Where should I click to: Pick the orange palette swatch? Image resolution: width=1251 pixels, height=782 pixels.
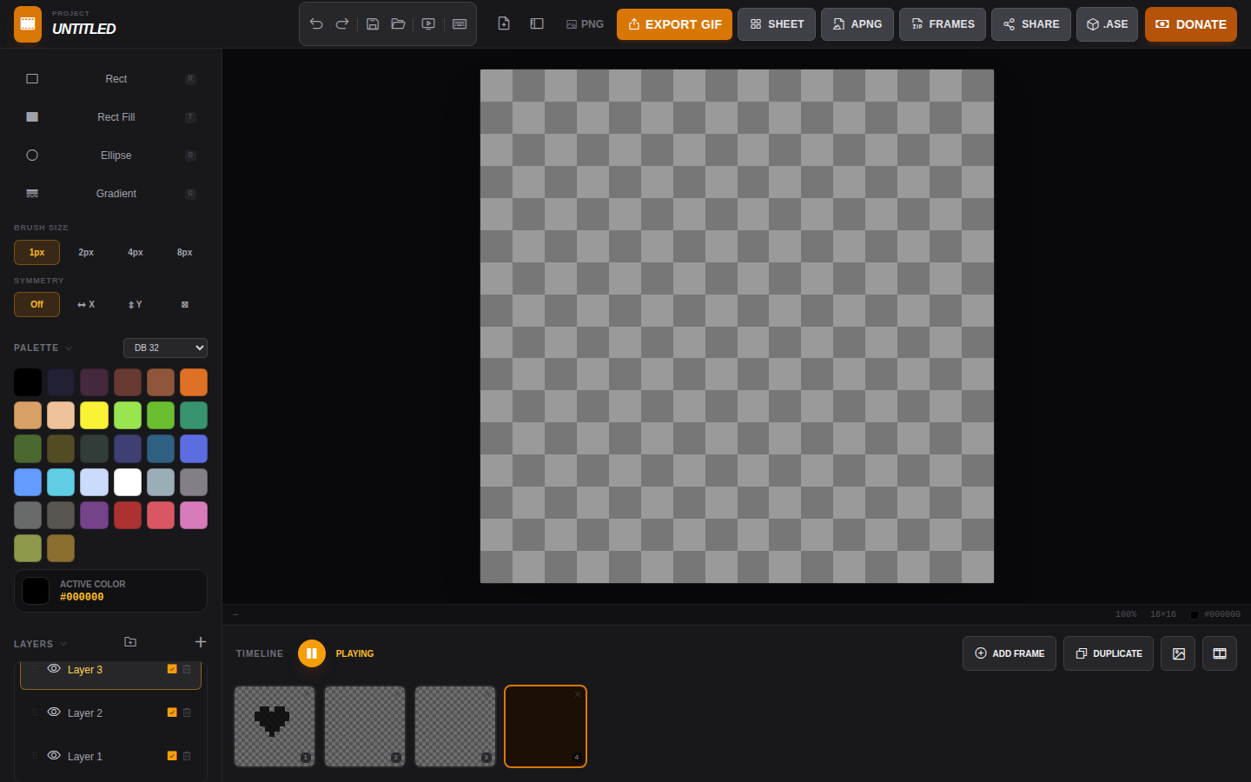(x=194, y=382)
